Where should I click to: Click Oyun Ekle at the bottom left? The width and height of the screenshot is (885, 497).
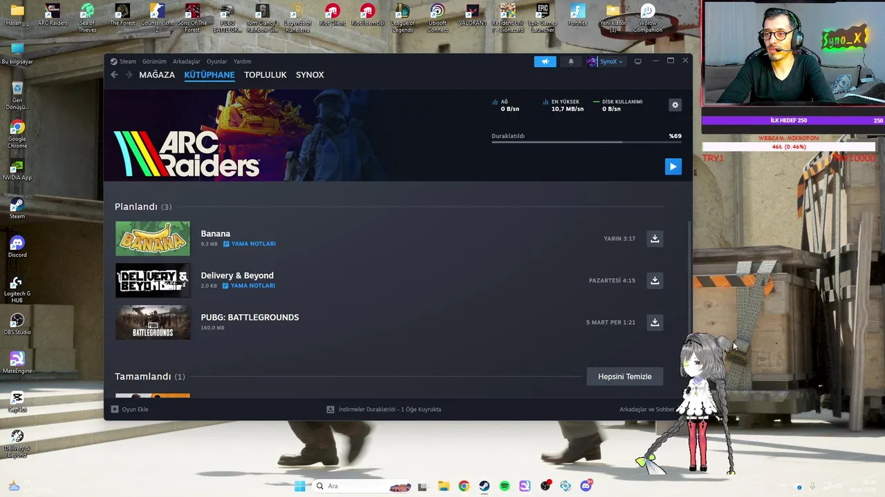(x=130, y=409)
